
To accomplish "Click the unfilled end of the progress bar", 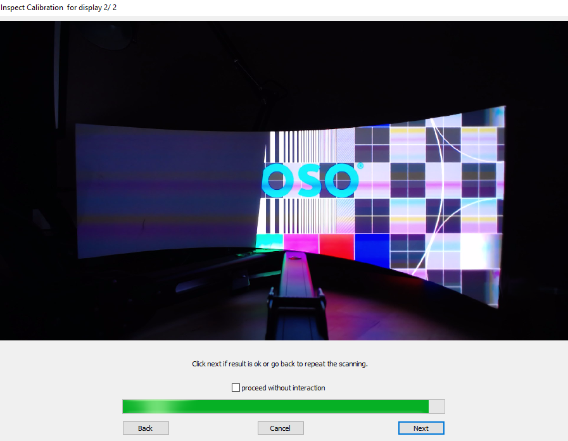I will [x=437, y=406].
